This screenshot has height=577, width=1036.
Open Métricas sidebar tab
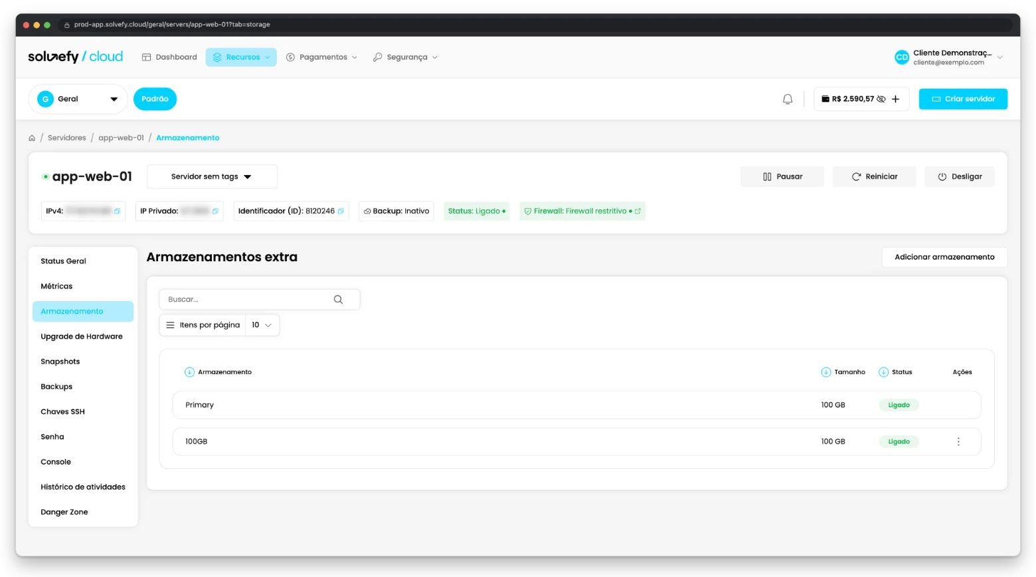coord(83,287)
